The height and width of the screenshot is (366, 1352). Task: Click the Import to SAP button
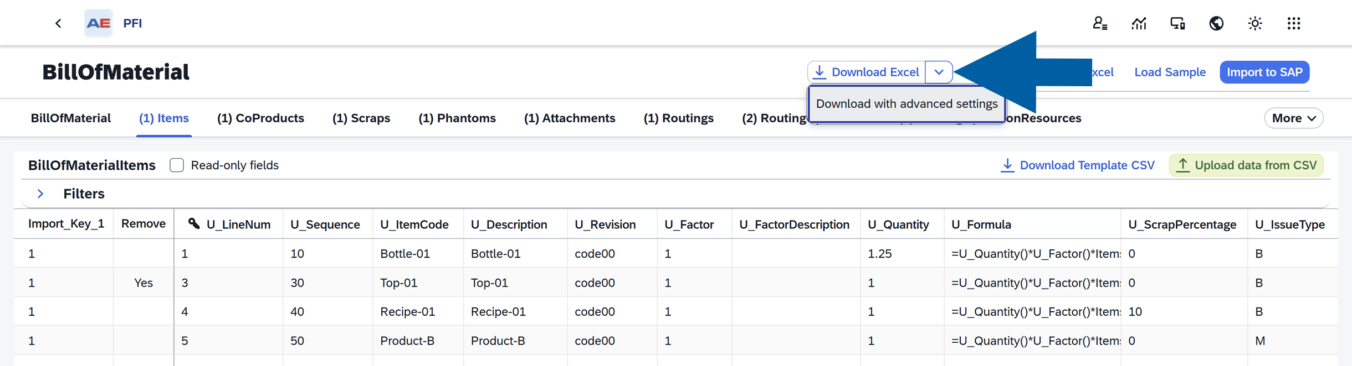point(1264,72)
